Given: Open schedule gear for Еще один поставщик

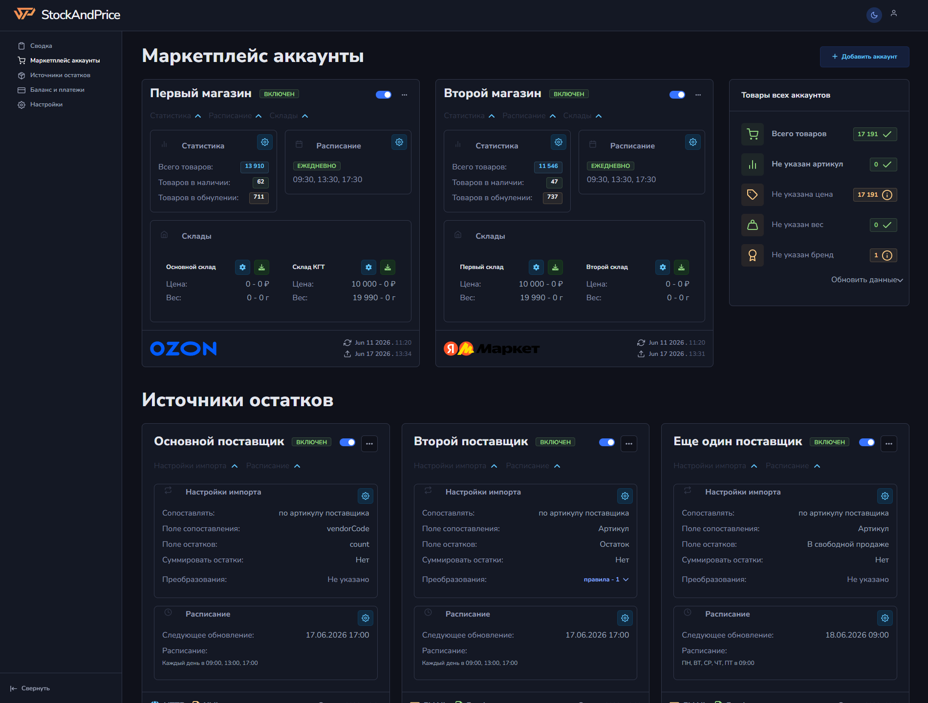Looking at the screenshot, I should click(x=885, y=618).
